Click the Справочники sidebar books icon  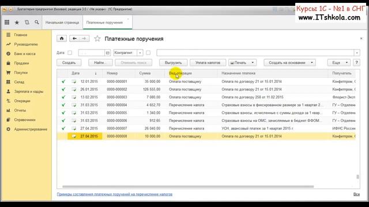(9, 120)
